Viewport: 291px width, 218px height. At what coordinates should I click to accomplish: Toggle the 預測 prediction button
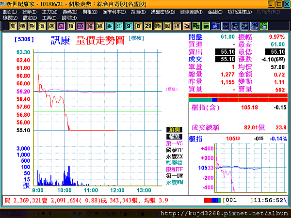click(174, 129)
